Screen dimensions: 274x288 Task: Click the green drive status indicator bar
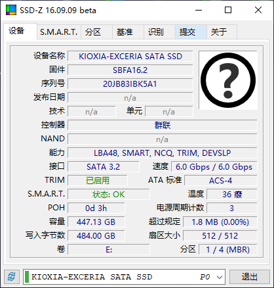(x=27, y=277)
